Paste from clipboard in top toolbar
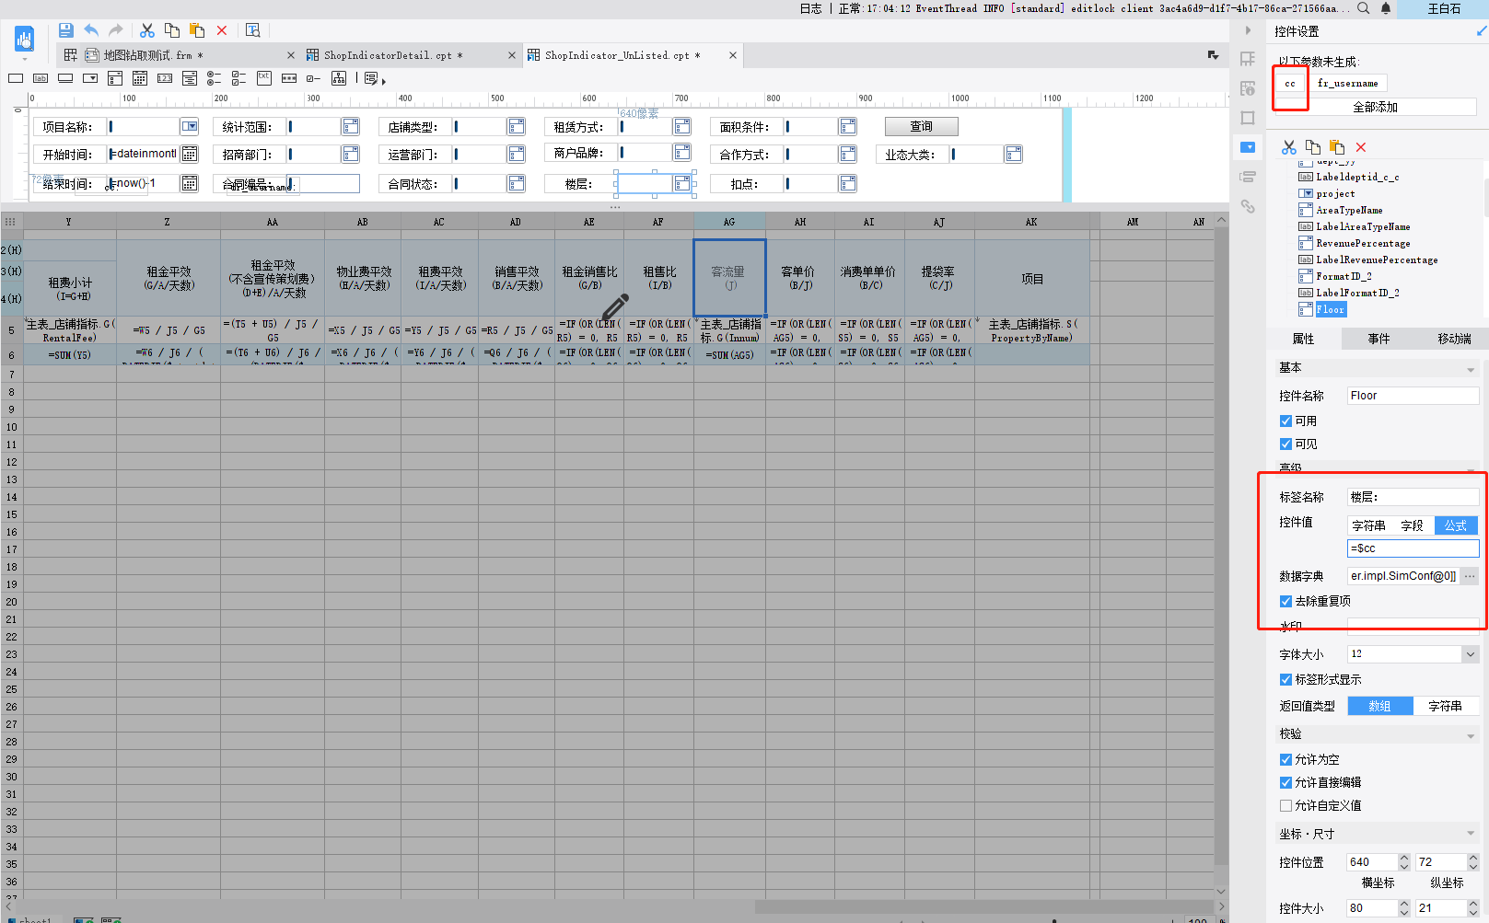 (197, 30)
